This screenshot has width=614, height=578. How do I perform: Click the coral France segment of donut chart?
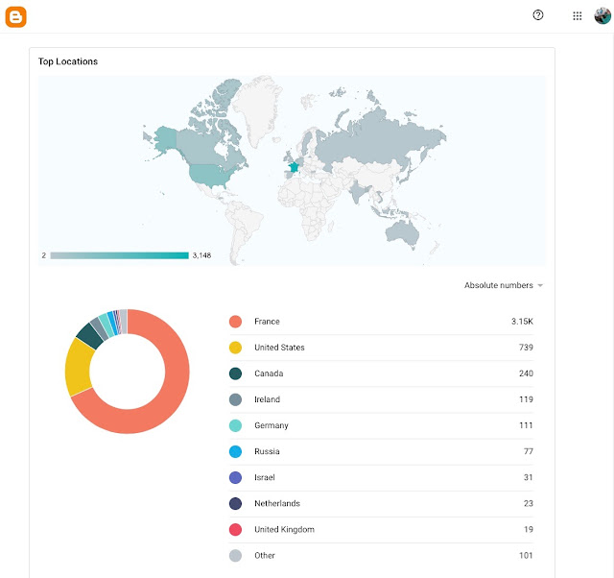(173, 392)
